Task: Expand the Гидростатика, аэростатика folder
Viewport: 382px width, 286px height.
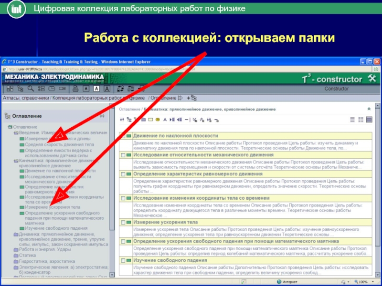Action: 16,261
